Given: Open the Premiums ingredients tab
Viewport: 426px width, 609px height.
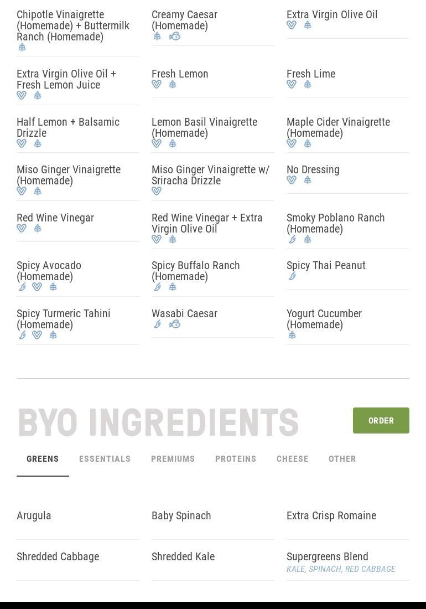Looking at the screenshot, I should point(173,459).
